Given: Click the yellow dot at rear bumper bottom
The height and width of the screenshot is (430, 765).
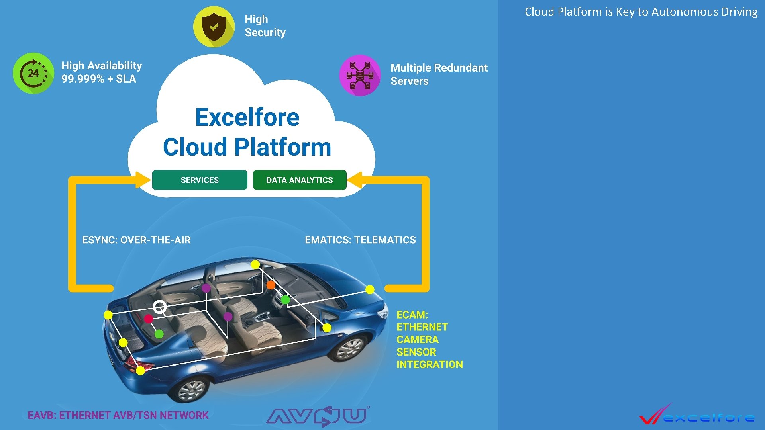Looking at the screenshot, I should (x=140, y=371).
